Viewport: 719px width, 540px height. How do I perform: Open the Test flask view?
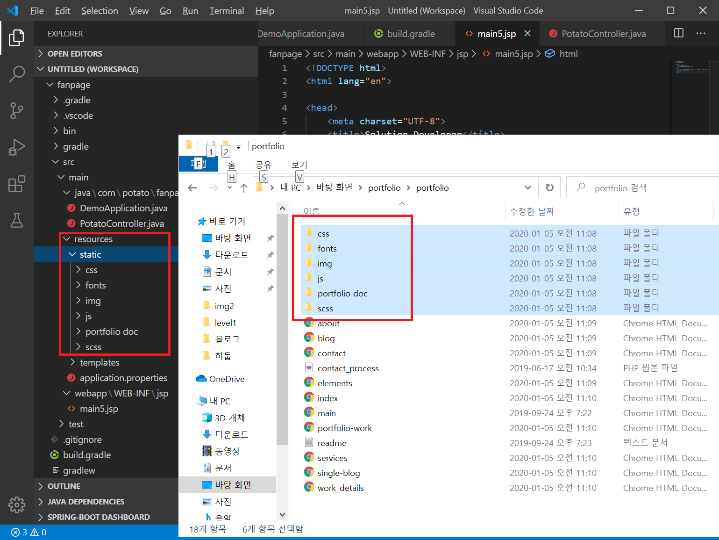coord(16,220)
